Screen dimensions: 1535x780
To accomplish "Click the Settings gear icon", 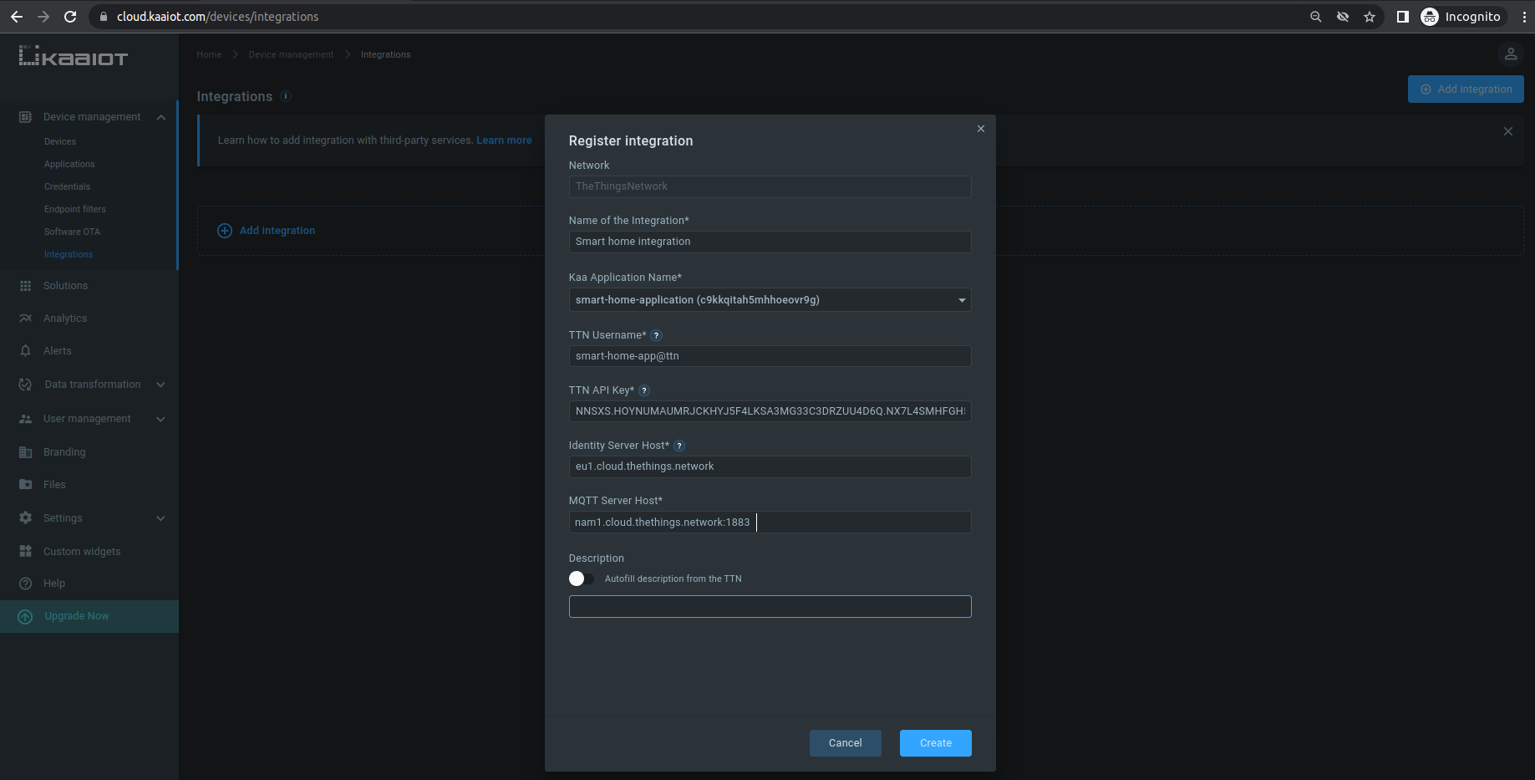I will [25, 518].
